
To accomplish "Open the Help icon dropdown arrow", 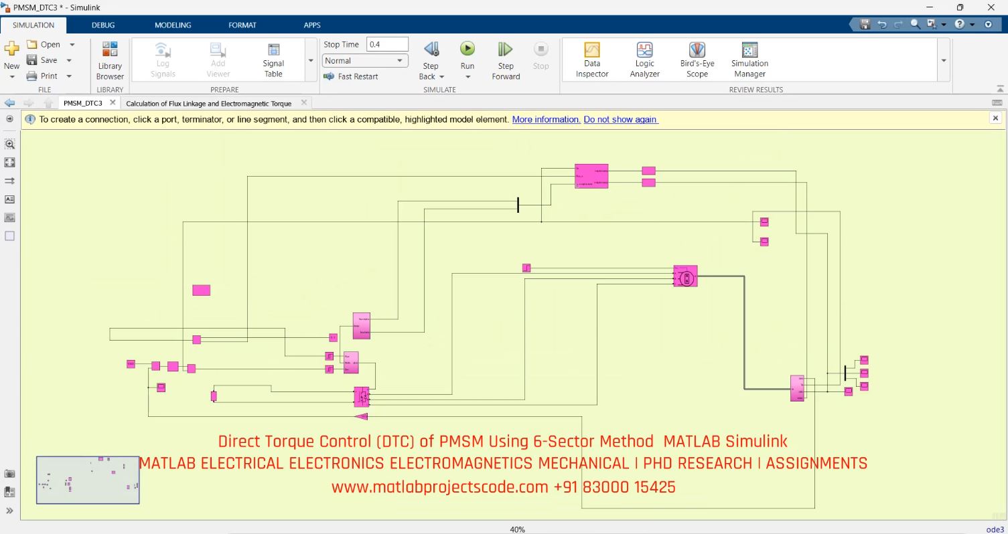I will point(972,25).
